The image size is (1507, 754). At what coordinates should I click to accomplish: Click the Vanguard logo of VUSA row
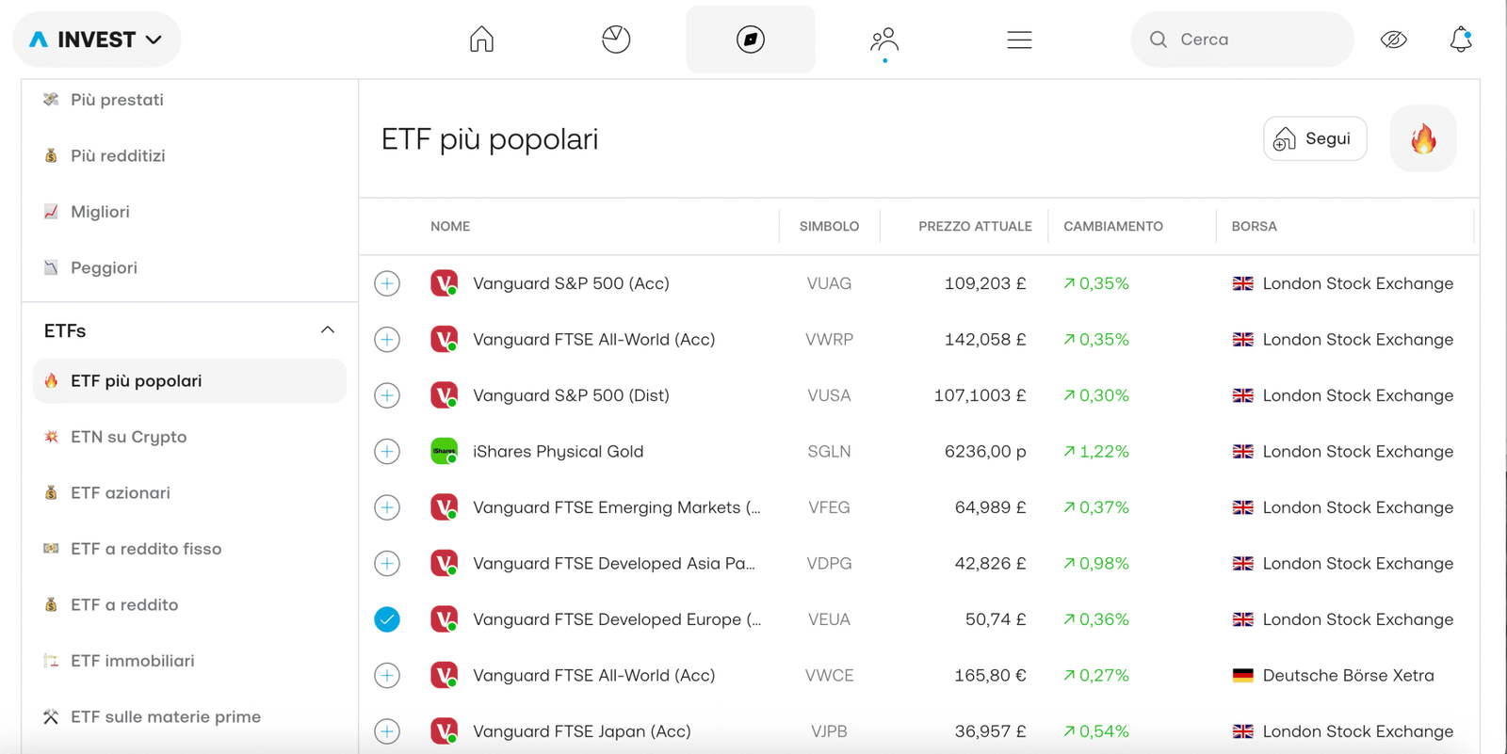point(444,395)
